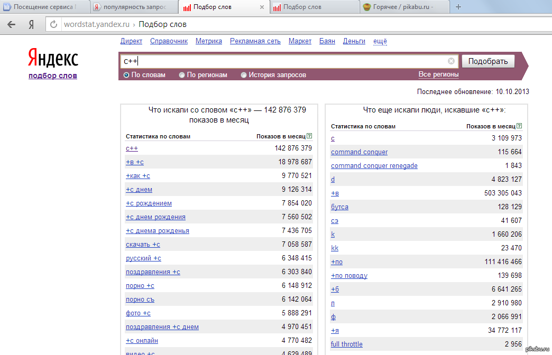This screenshot has width=552, height=355.
Task: Open the Деньги service link
Action: 354,41
